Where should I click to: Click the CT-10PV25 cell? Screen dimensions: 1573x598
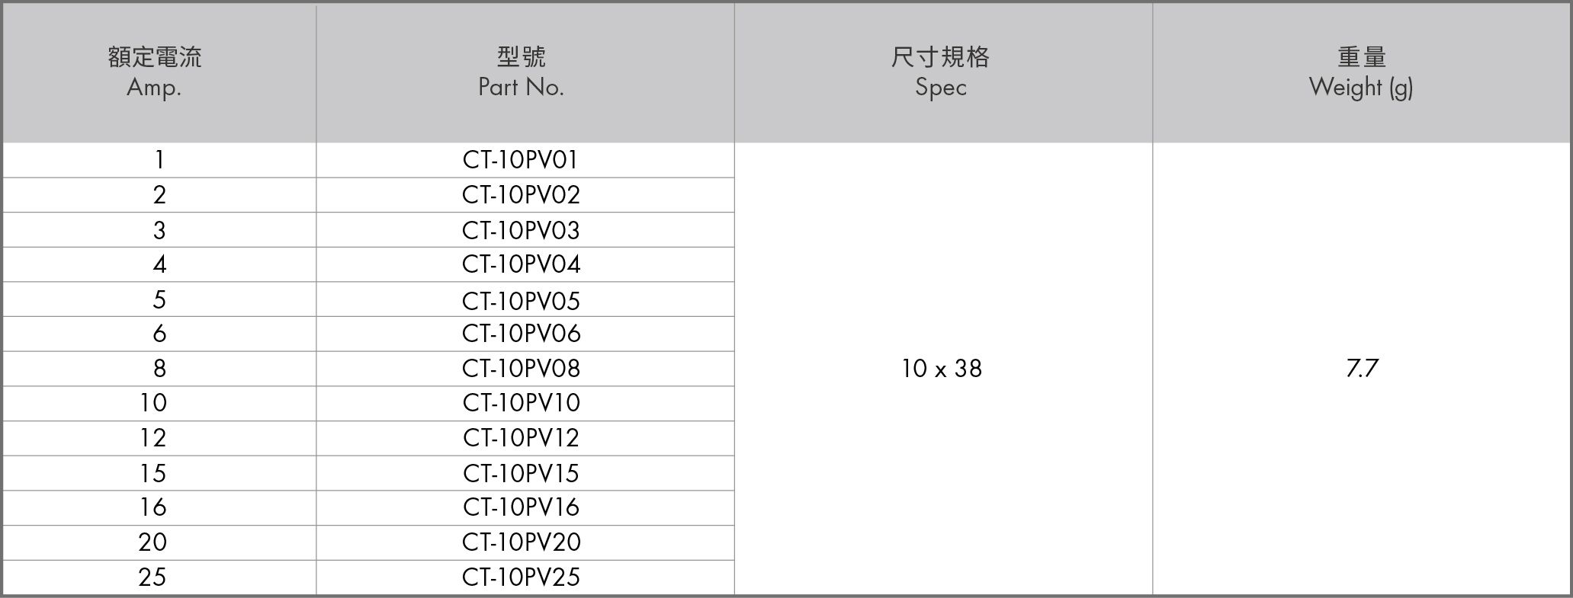pos(522,577)
